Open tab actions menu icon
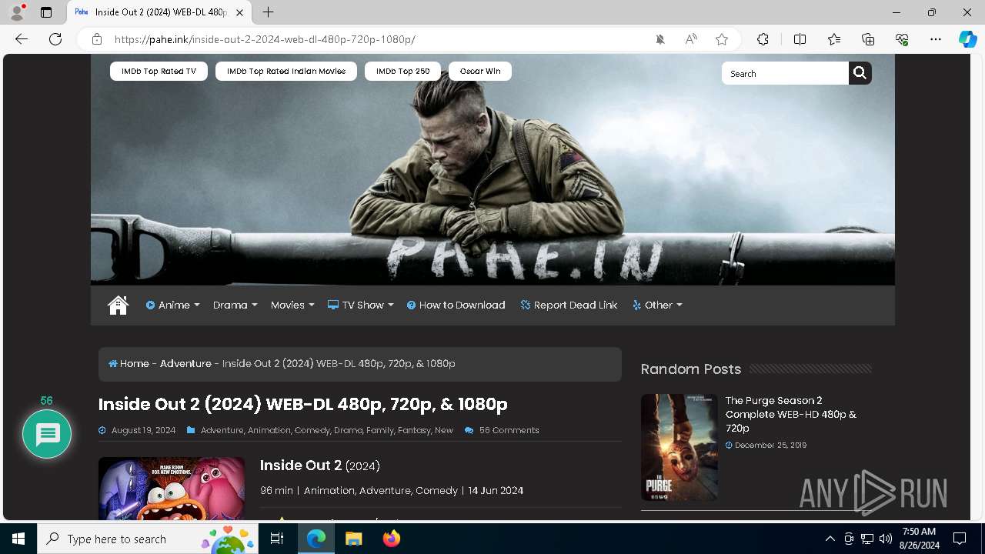The width and height of the screenshot is (985, 554). [x=46, y=12]
